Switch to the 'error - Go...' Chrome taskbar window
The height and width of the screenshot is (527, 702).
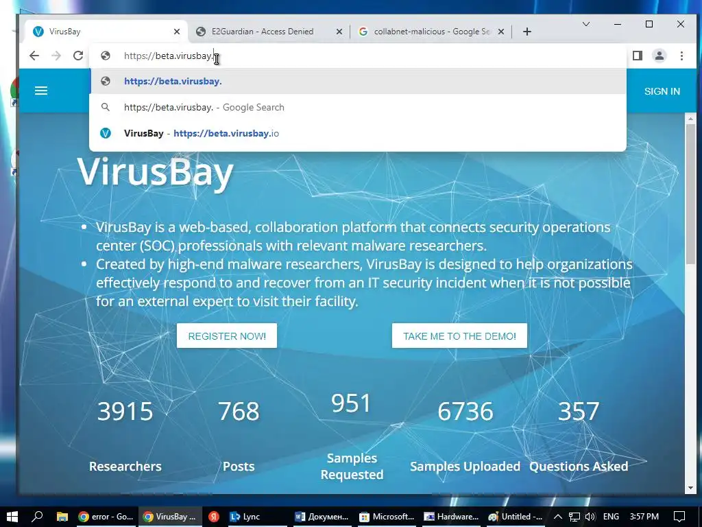(106, 517)
